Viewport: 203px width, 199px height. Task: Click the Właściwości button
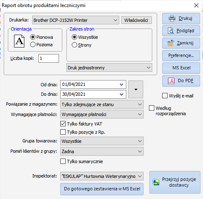click(137, 20)
